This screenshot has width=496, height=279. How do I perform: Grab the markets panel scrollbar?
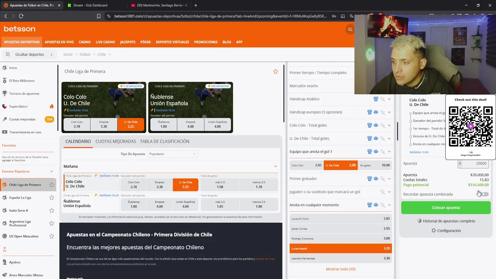398,132
